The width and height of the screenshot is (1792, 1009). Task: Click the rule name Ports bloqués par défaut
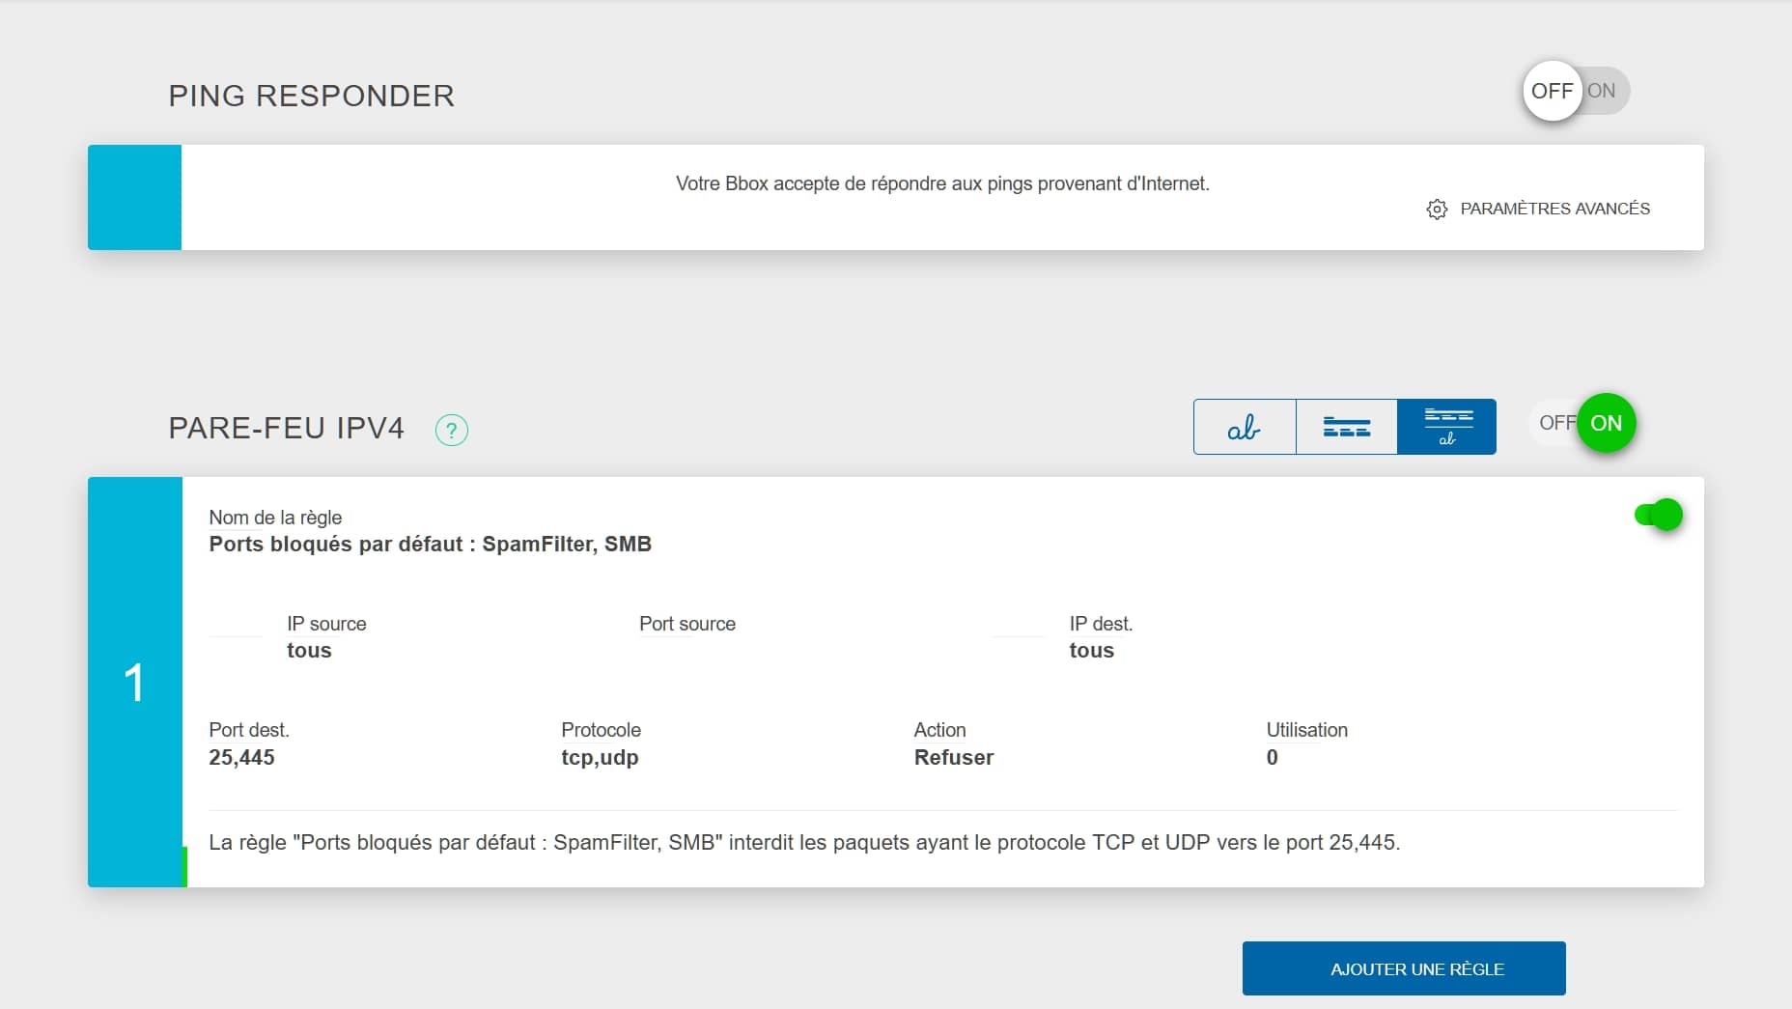point(430,545)
